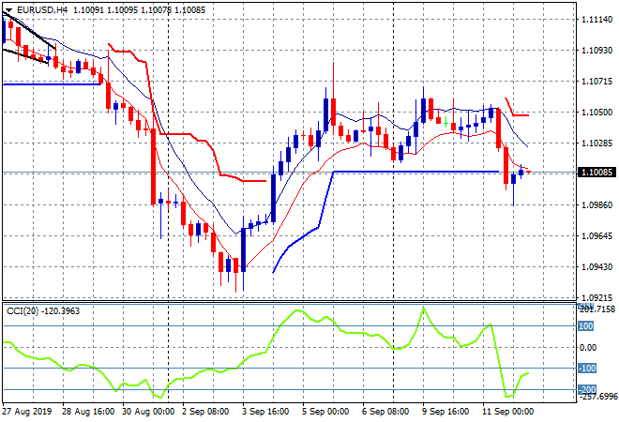Click the 1.09215 price axis label
The height and width of the screenshot is (422, 619).
coord(597,297)
